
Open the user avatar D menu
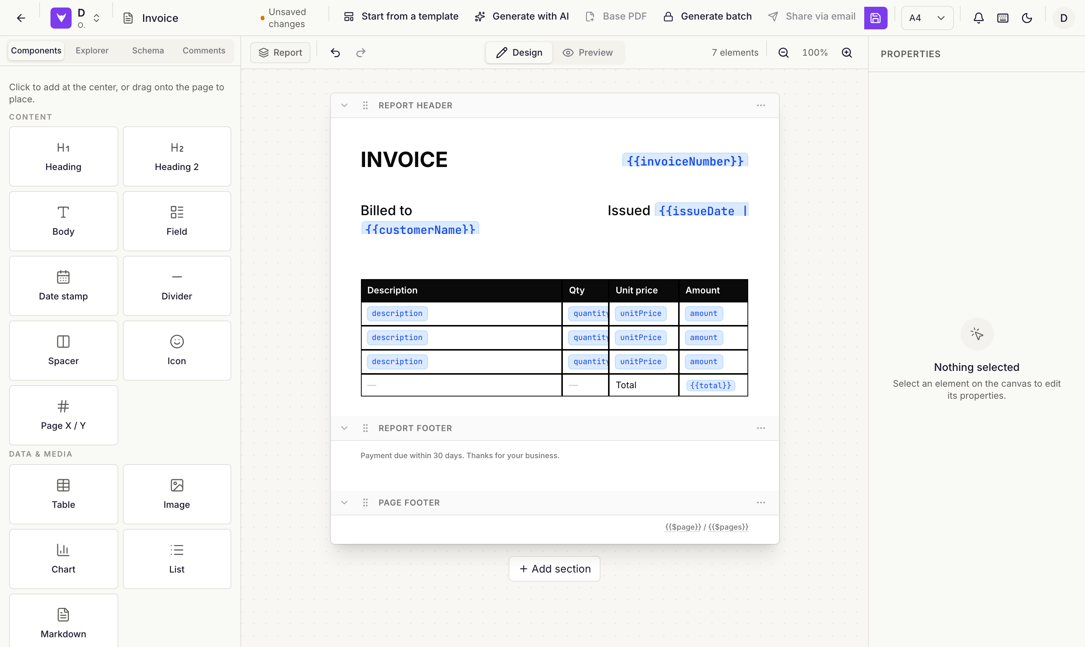pos(1064,18)
